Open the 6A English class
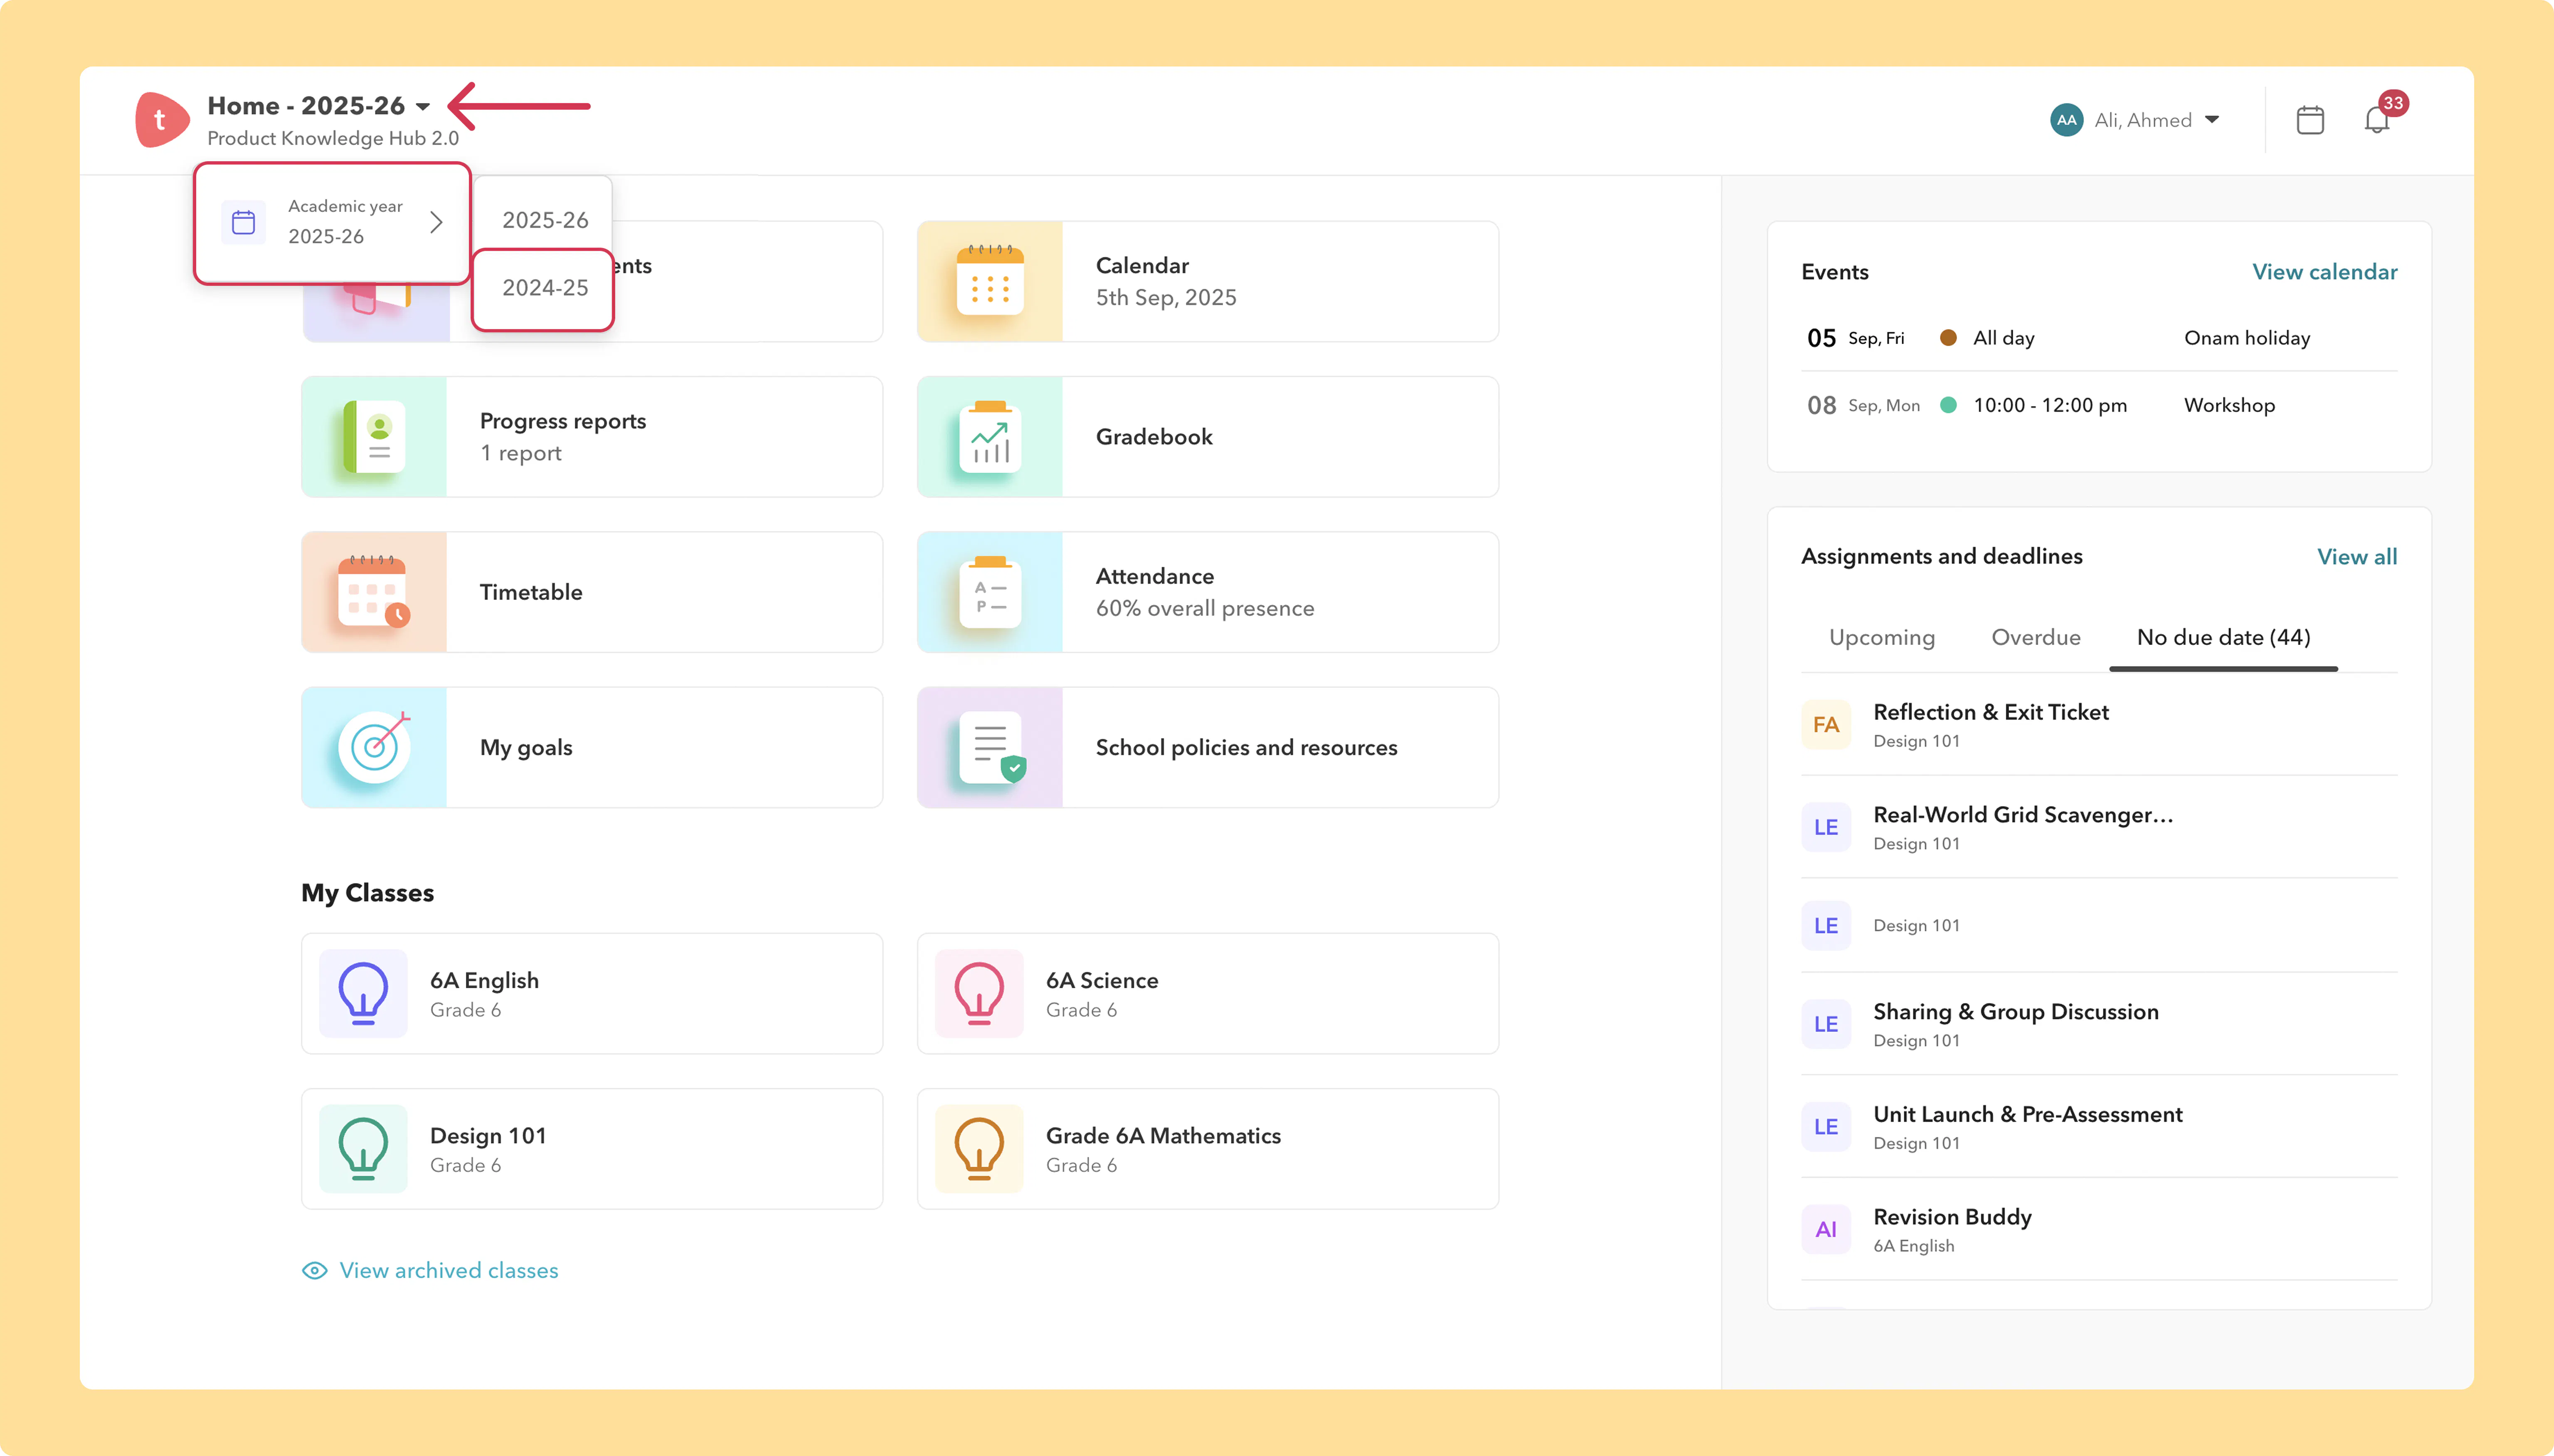The width and height of the screenshot is (2554, 1456). [x=592, y=993]
